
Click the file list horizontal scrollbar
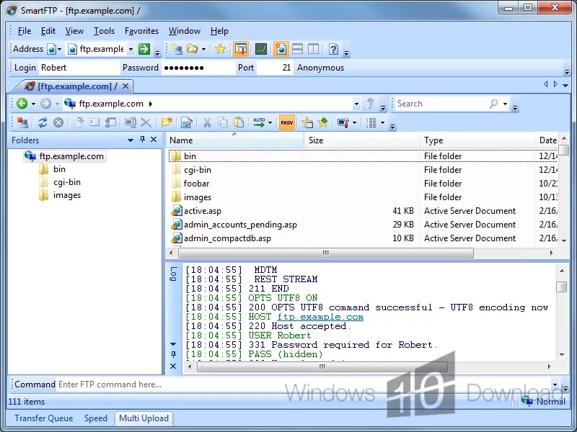coord(326,253)
